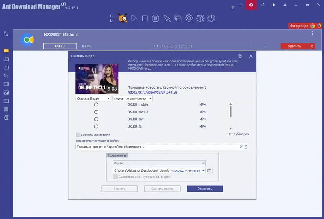Click the Firefox integration icon

tap(319, 26)
